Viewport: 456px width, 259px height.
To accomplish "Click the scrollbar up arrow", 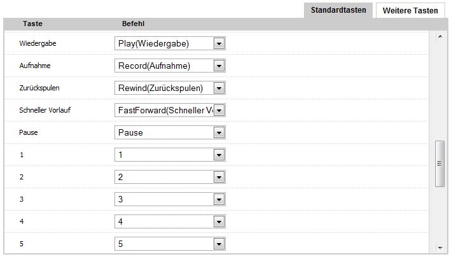I will (439, 37).
